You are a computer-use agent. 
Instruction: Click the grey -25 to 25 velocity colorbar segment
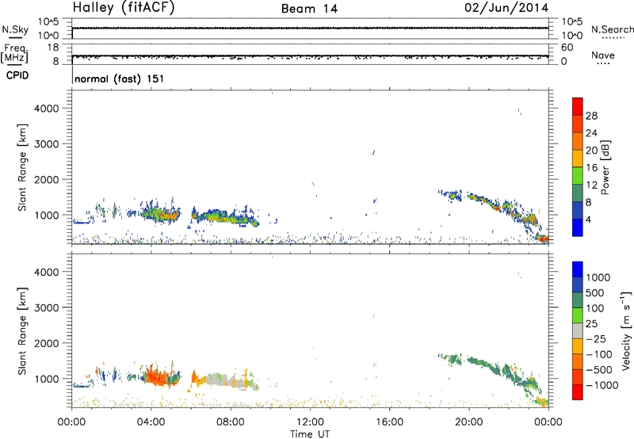578,330
